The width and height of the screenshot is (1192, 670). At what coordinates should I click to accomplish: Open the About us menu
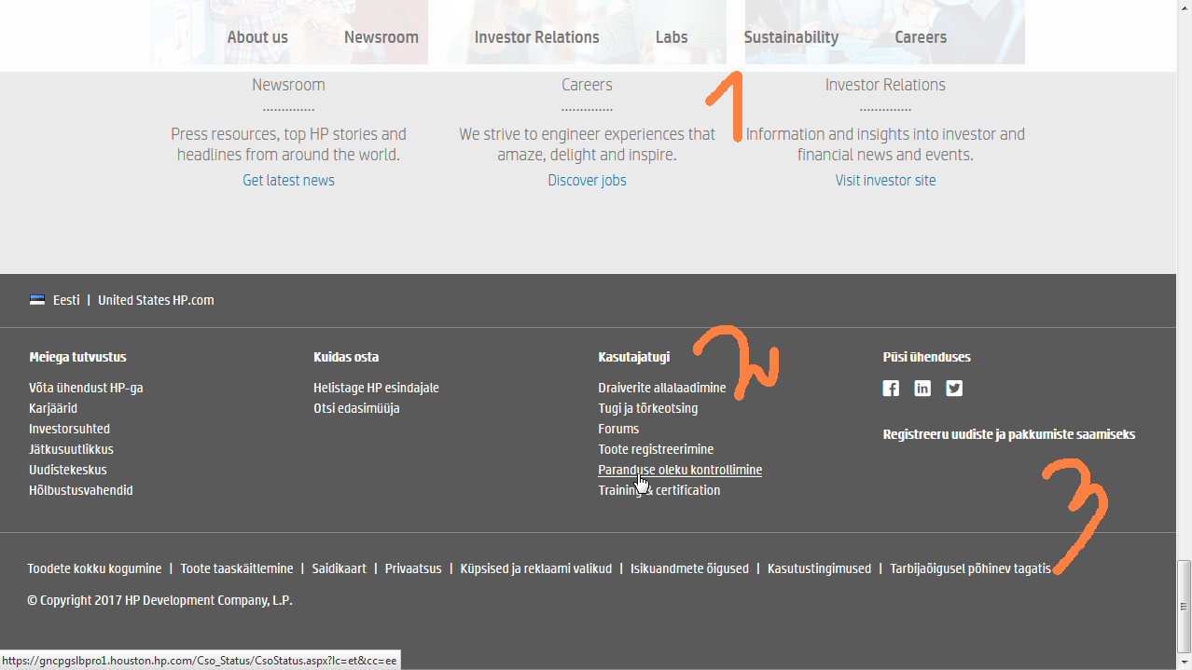pos(257,37)
